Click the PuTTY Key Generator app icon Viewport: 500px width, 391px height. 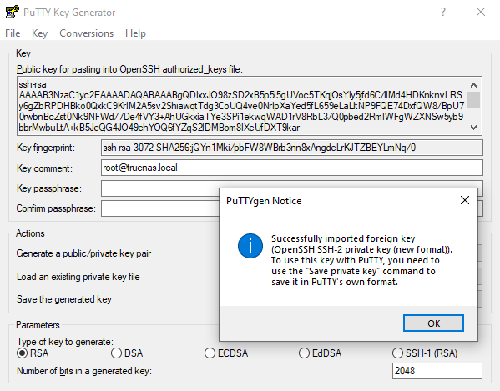point(13,13)
